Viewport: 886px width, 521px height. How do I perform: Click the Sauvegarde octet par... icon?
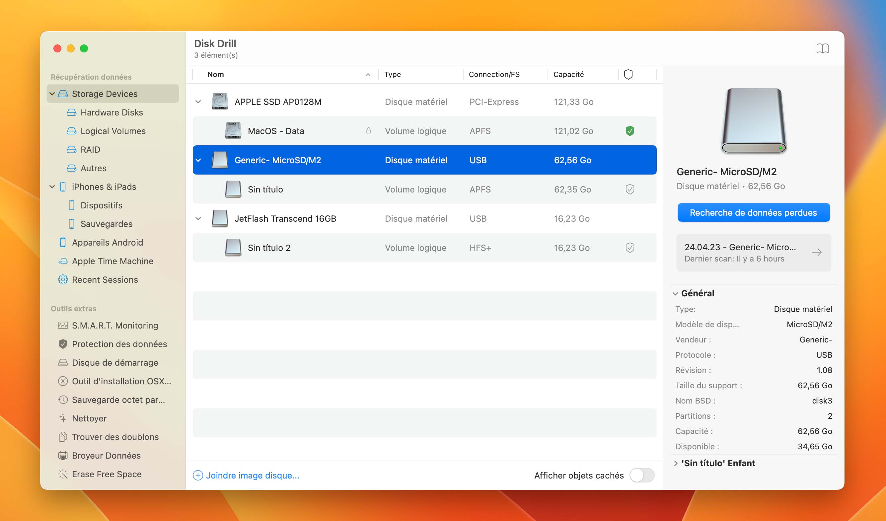coord(63,400)
